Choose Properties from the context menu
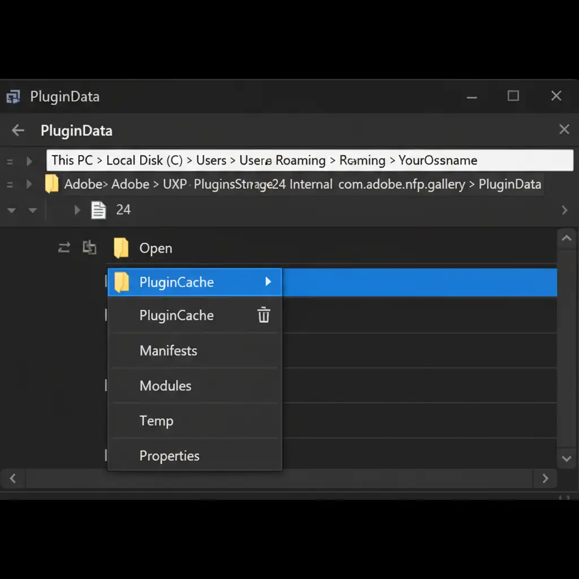579x579 pixels. [x=170, y=456]
